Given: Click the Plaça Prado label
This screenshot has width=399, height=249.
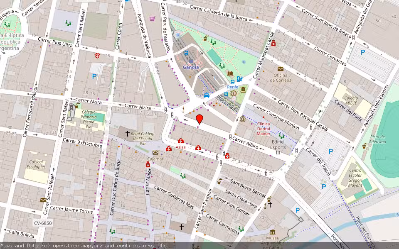Looking at the screenshot, I should 227,104.
